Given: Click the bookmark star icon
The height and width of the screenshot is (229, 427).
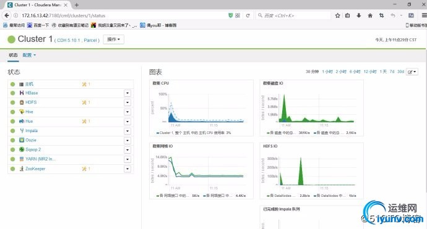Looking at the screenshot, I should (338, 15).
